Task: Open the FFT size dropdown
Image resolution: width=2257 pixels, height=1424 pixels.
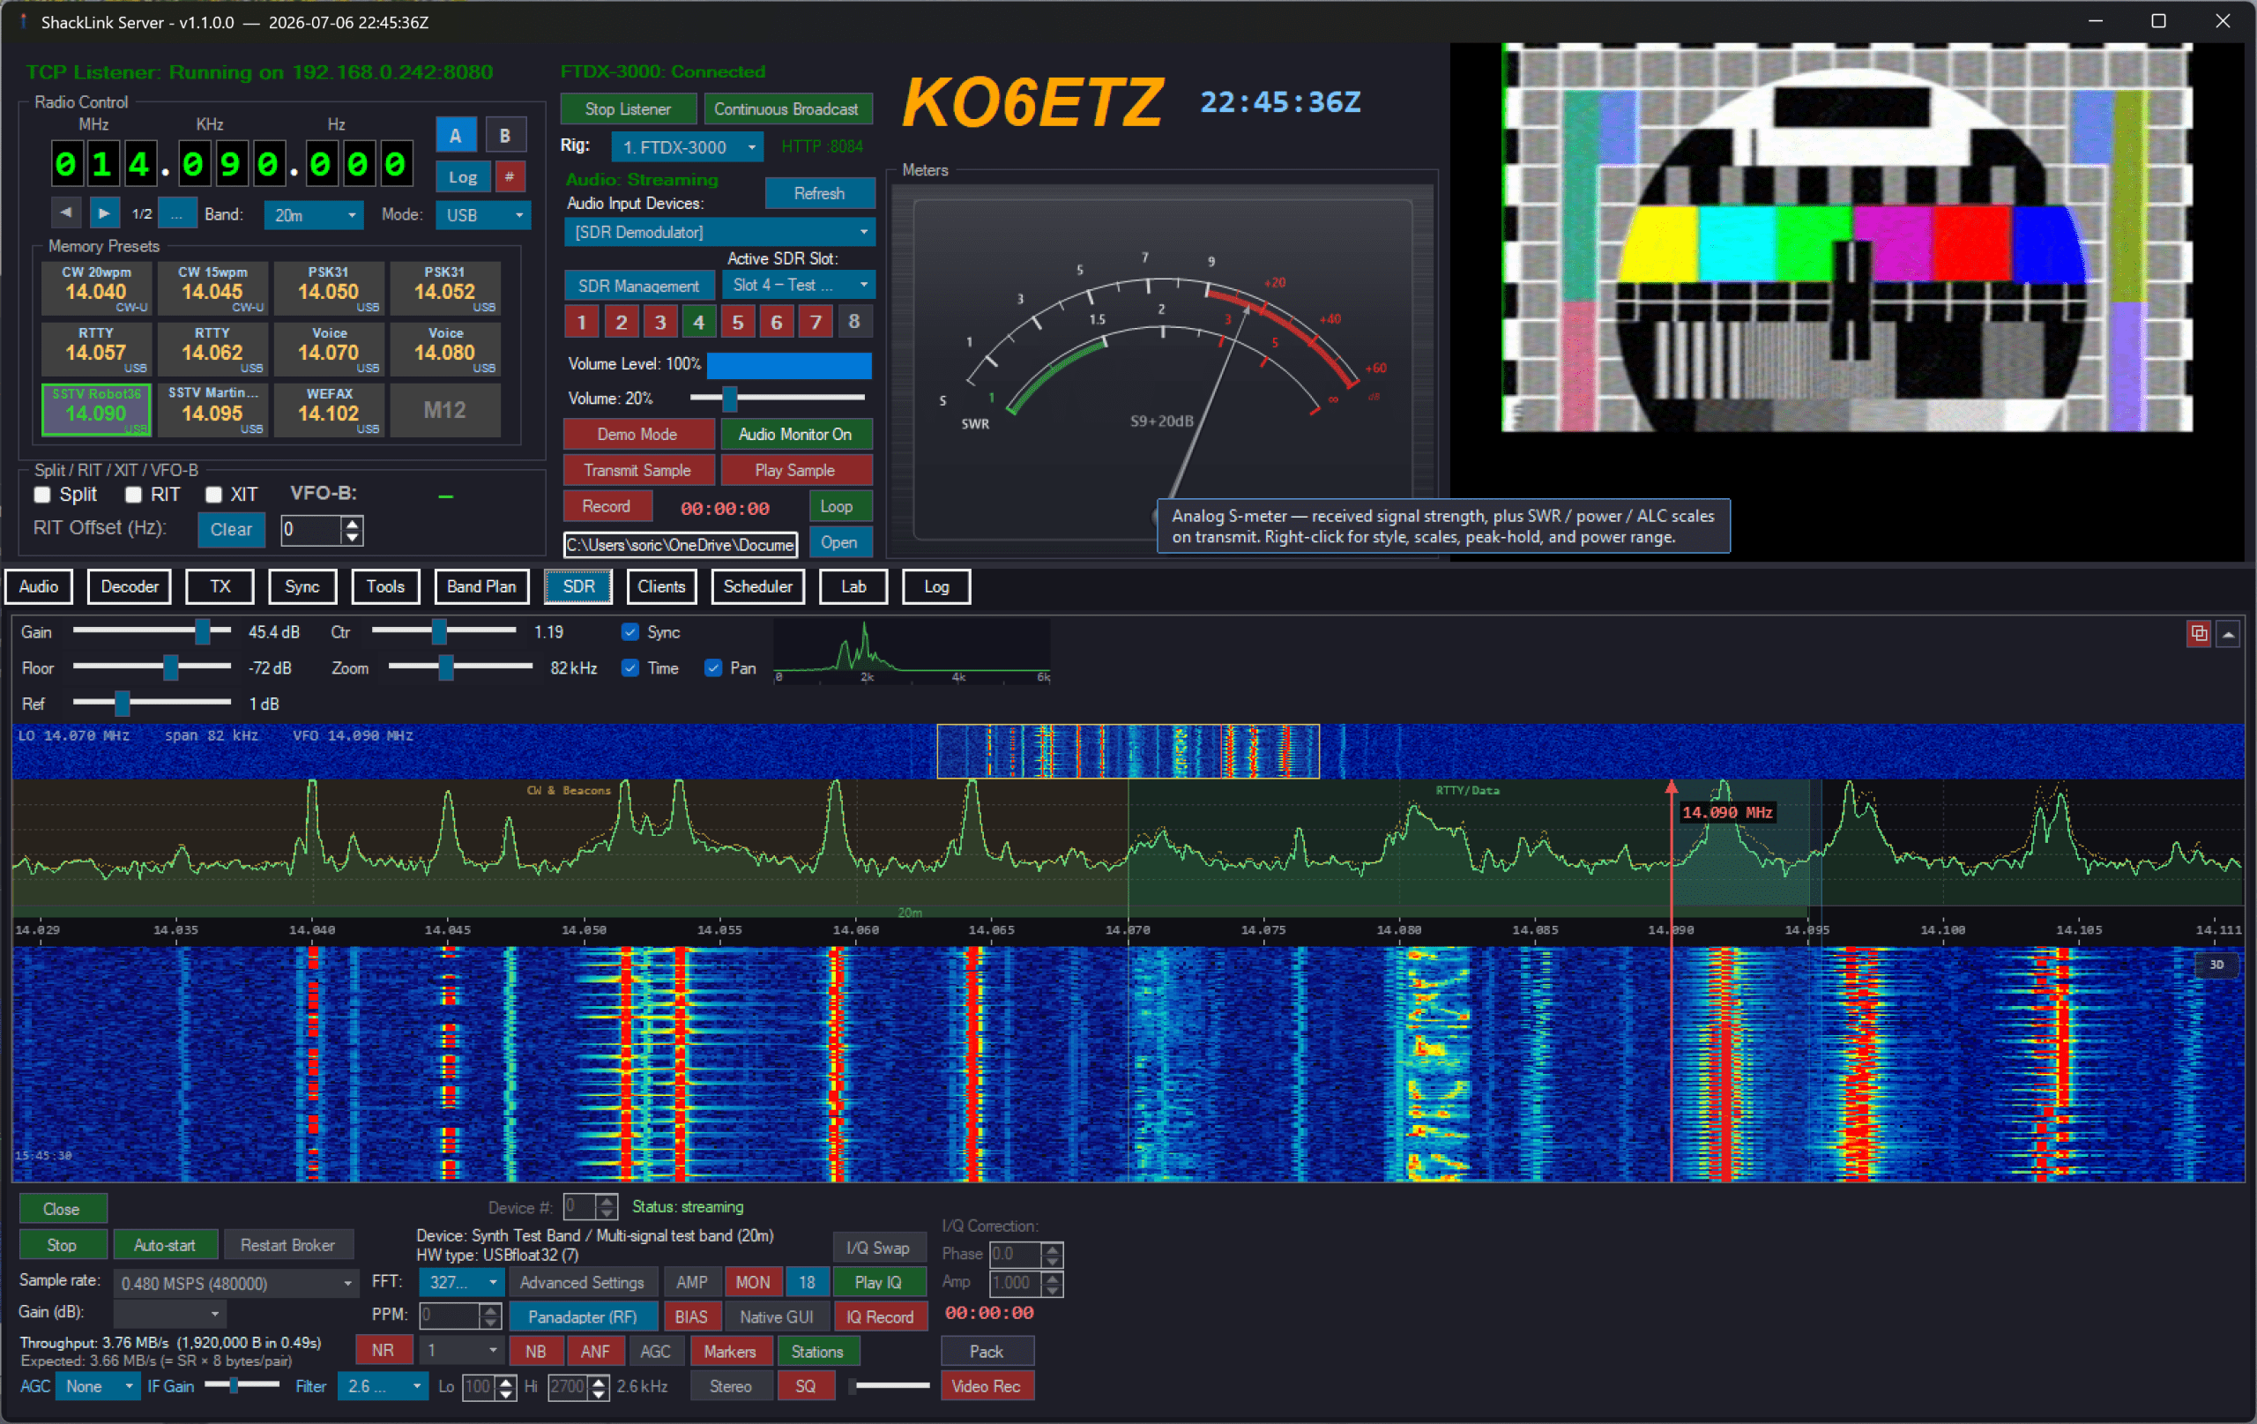Action: (462, 1282)
